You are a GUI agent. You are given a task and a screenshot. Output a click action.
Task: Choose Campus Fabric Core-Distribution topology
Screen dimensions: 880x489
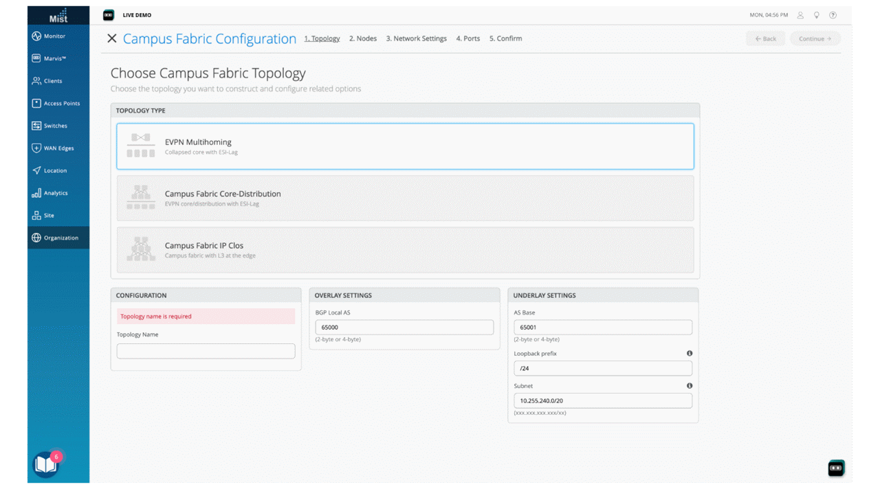click(x=406, y=198)
